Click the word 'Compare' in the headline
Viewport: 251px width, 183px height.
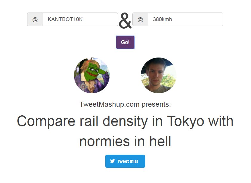(x=46, y=122)
